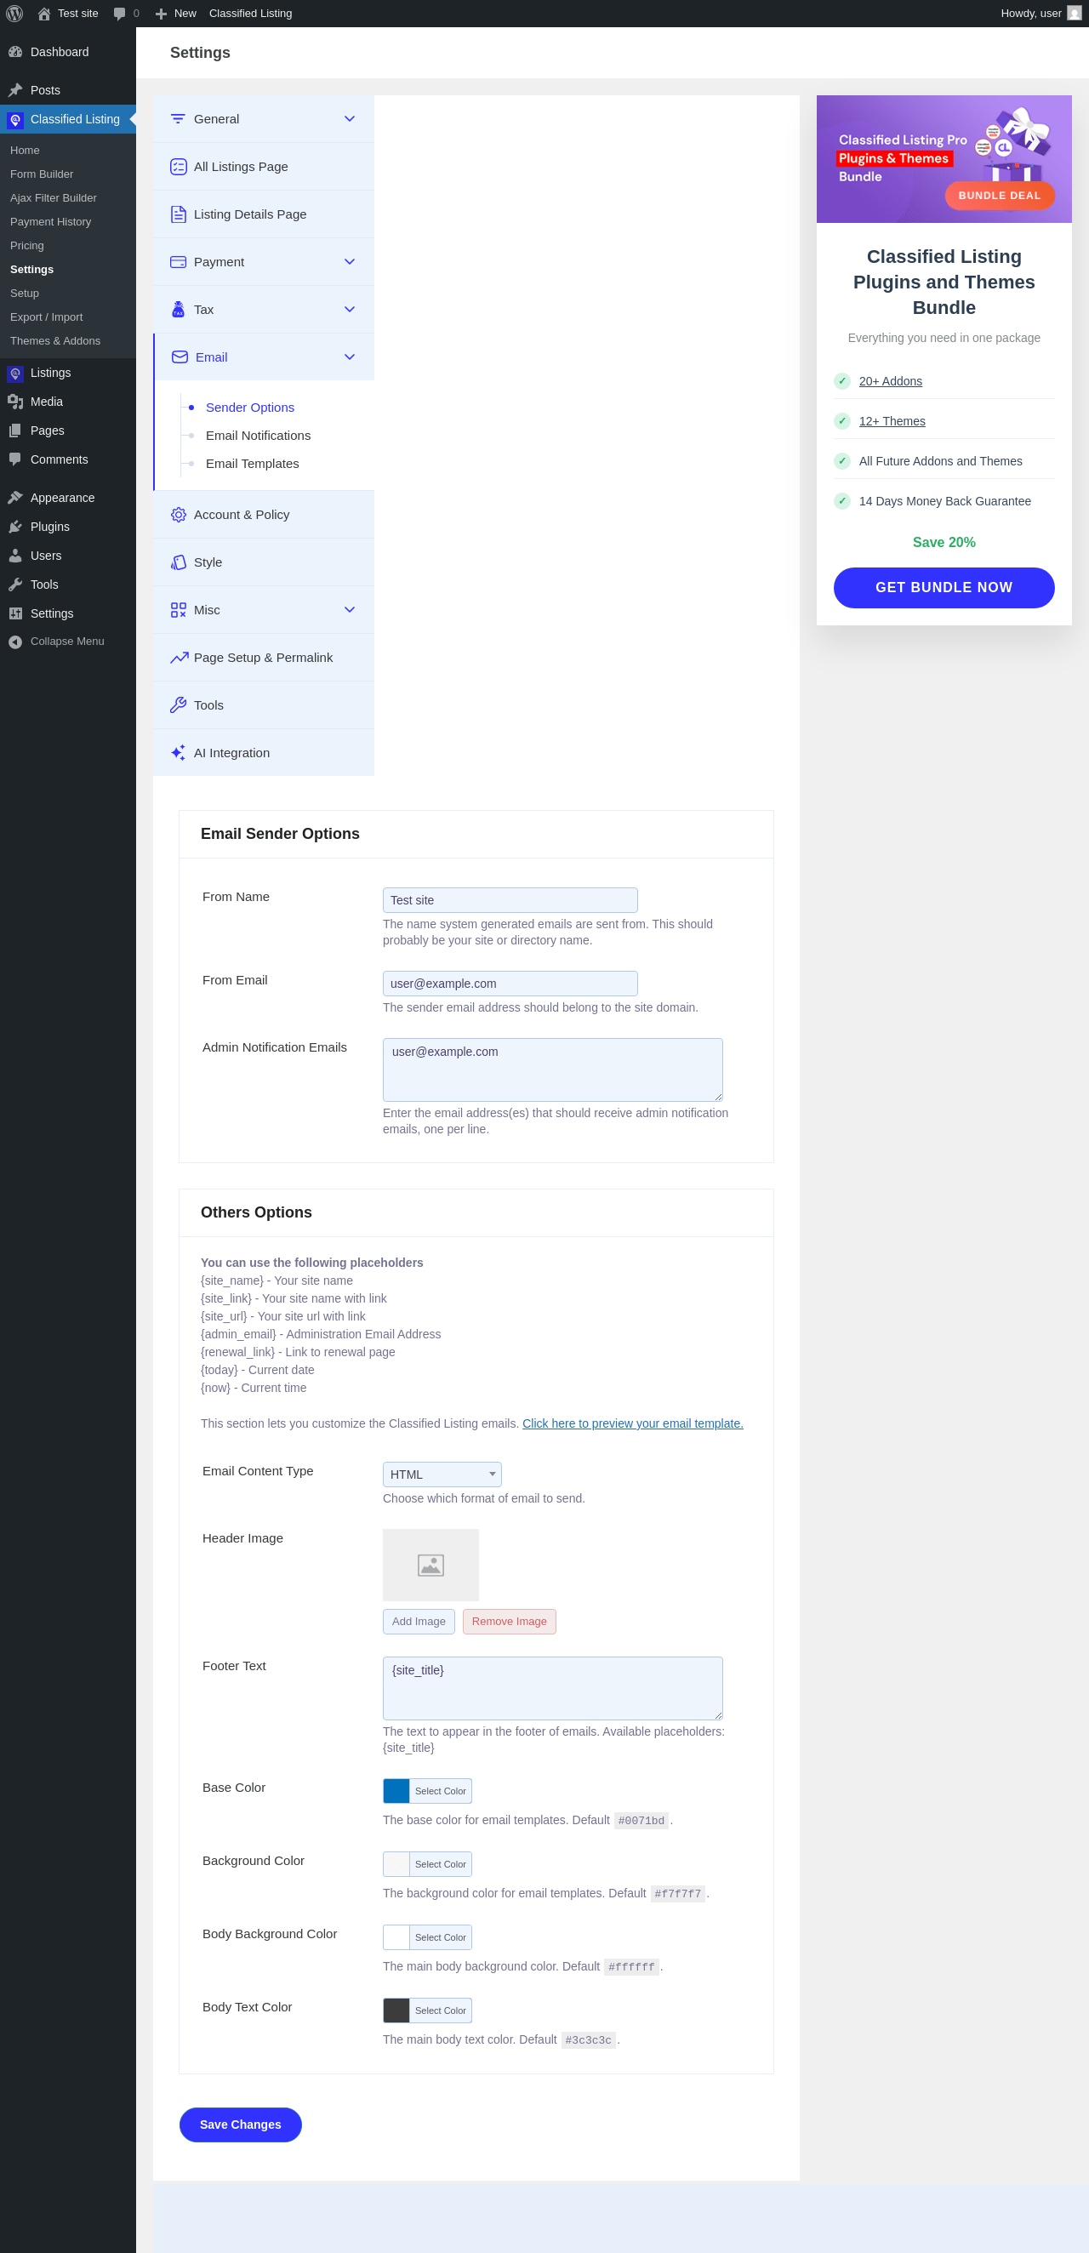Follow the 12+ Themes link
The width and height of the screenshot is (1089, 2253).
(x=892, y=421)
